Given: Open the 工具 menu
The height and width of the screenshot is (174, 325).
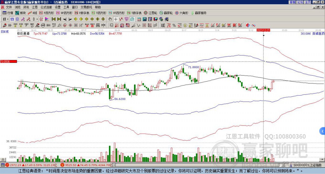Looking at the screenshot, I should 66,7.
